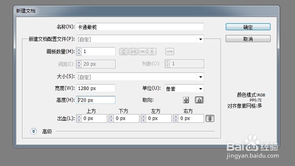Image resolution: width=295 pixels, height=166 pixels.
Task: Increase 左方 bleed with up arrow
Action: click(x=144, y=117)
